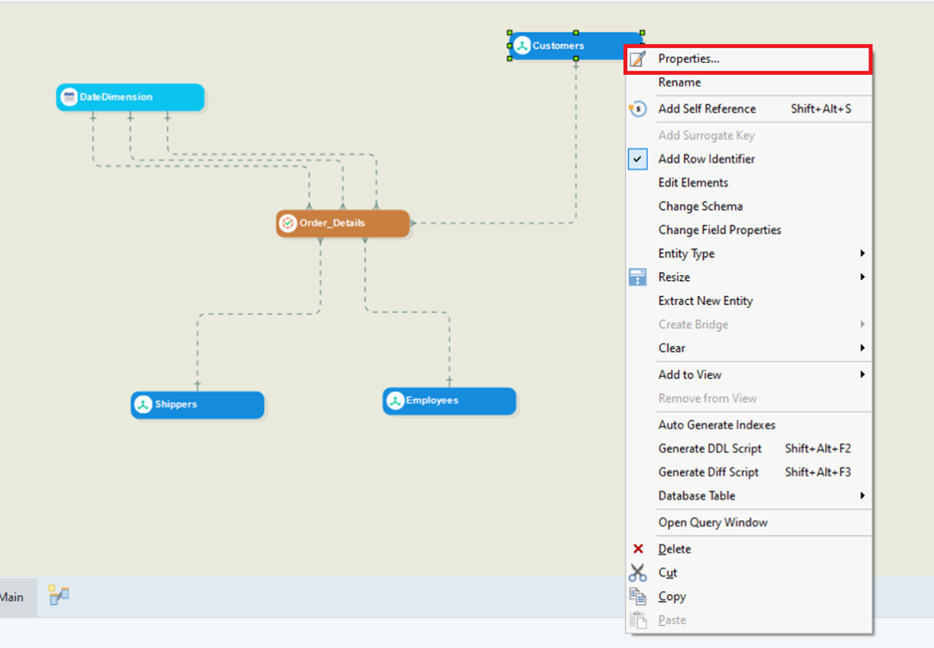Click the Properties pencil icon

(x=638, y=59)
